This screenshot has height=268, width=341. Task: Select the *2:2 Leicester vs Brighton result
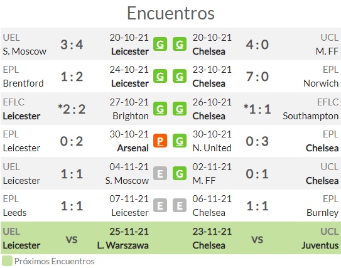click(72, 109)
